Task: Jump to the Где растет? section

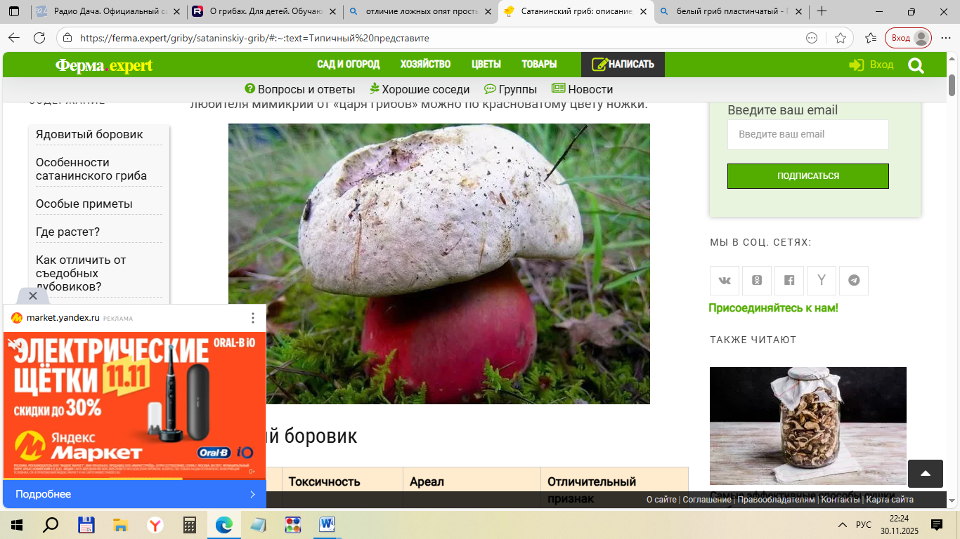Action: (67, 232)
